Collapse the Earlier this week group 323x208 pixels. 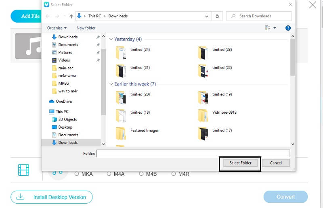[x=111, y=84]
